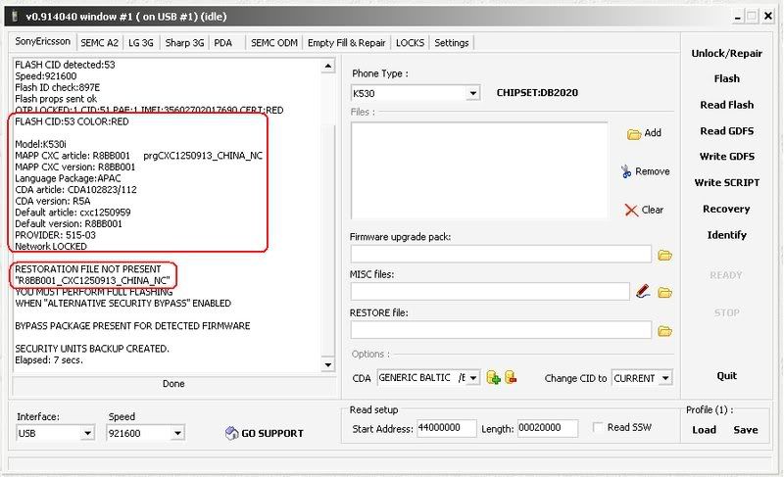Screen dimensions: 784x477
Task: Click the log line 'Model:K530i'
Action: click(40, 144)
